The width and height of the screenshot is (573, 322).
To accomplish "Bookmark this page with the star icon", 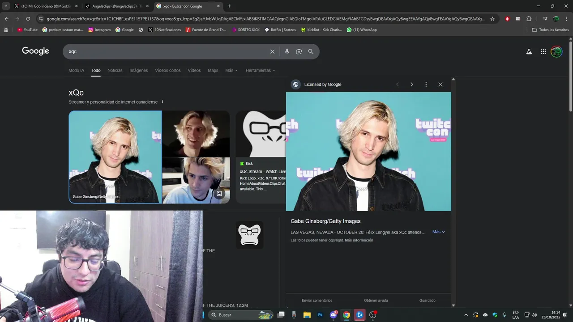I will [492, 19].
